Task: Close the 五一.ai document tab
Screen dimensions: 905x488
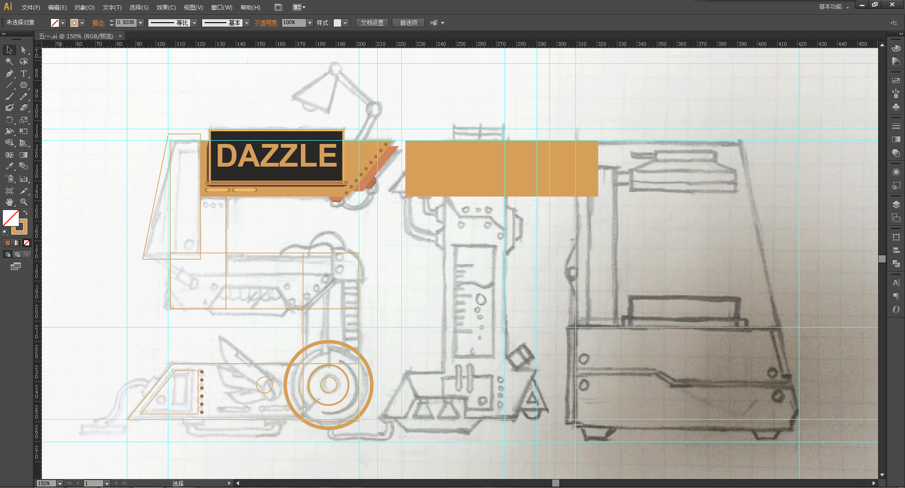Action: [x=120, y=36]
